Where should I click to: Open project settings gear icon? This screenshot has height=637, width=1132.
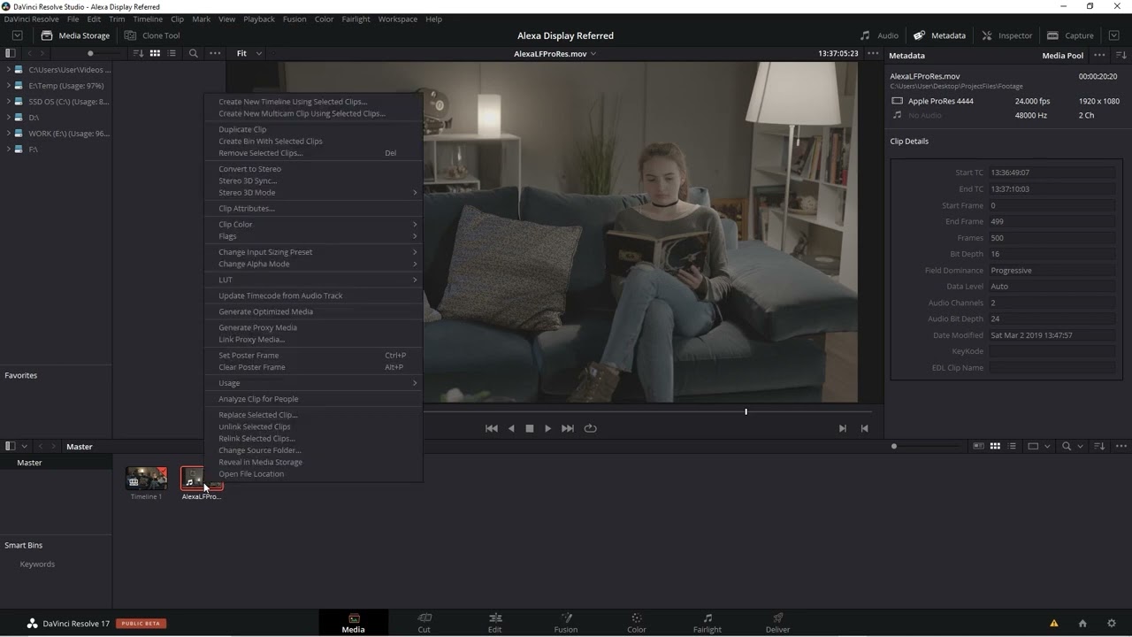click(x=1112, y=623)
